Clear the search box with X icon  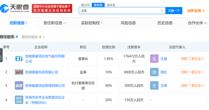(x=162, y=11)
